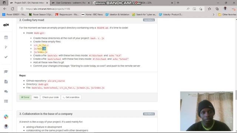Open the document icon in sidebar

(6, 82)
